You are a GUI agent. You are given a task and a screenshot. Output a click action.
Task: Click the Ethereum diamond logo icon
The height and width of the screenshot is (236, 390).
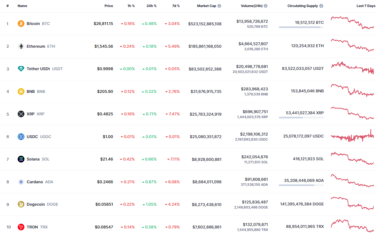coord(21,46)
